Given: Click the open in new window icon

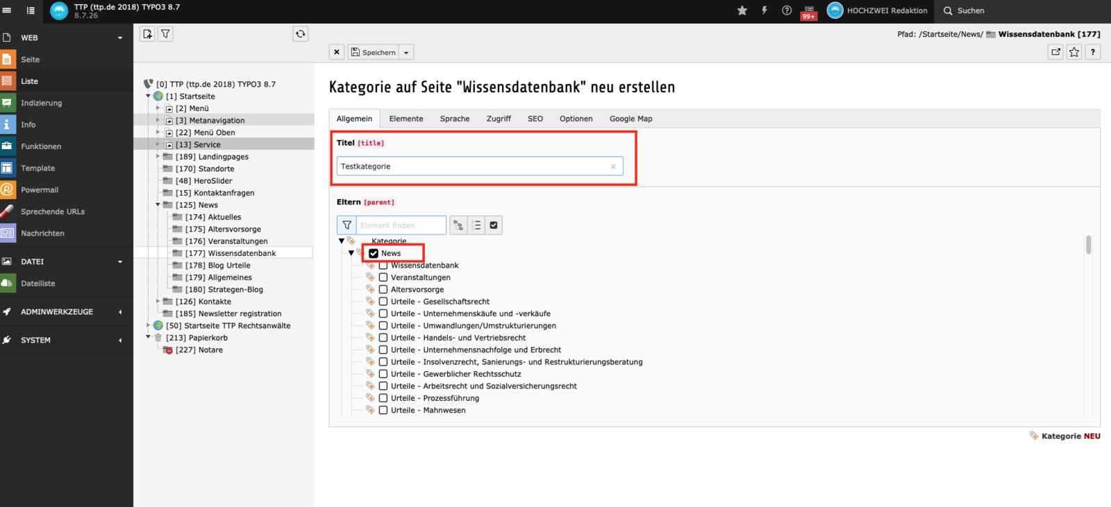Looking at the screenshot, I should click(x=1055, y=52).
